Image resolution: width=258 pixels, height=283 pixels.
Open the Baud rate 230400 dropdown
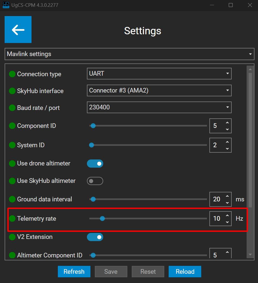click(159, 107)
